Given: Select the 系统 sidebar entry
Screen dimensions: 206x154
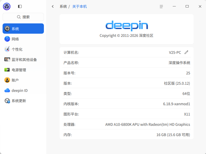Looking at the screenshot, I should point(23,29).
